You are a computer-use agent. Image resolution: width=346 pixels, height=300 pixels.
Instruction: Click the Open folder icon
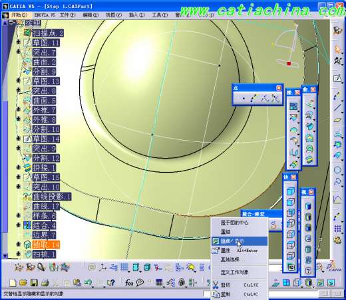coord(23,283)
